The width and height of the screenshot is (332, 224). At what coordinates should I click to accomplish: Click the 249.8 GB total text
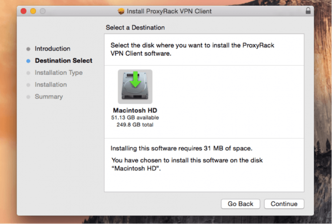pos(135,125)
